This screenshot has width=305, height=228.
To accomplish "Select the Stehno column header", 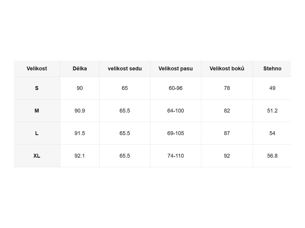I will click(272, 69).
